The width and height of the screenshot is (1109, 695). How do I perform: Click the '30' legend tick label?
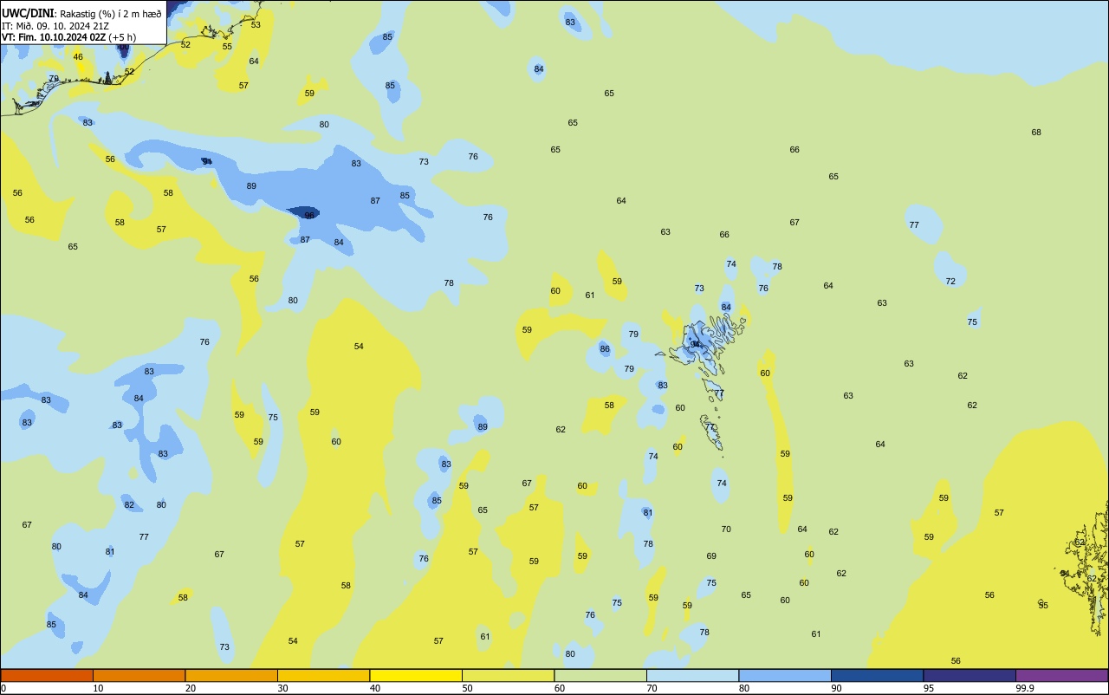(x=283, y=688)
